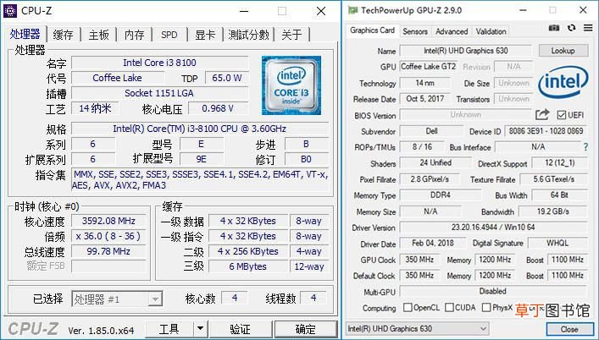Select the Graphics Card tab
This screenshot has width=599, height=340.
point(372,30)
